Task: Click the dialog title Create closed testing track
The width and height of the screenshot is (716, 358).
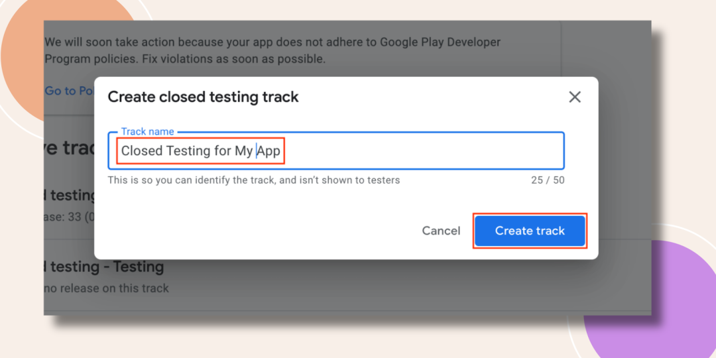Action: [x=203, y=97]
